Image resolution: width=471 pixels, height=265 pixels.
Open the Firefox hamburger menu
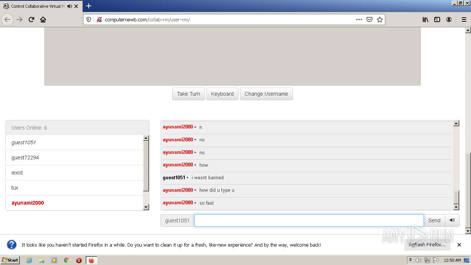click(464, 20)
